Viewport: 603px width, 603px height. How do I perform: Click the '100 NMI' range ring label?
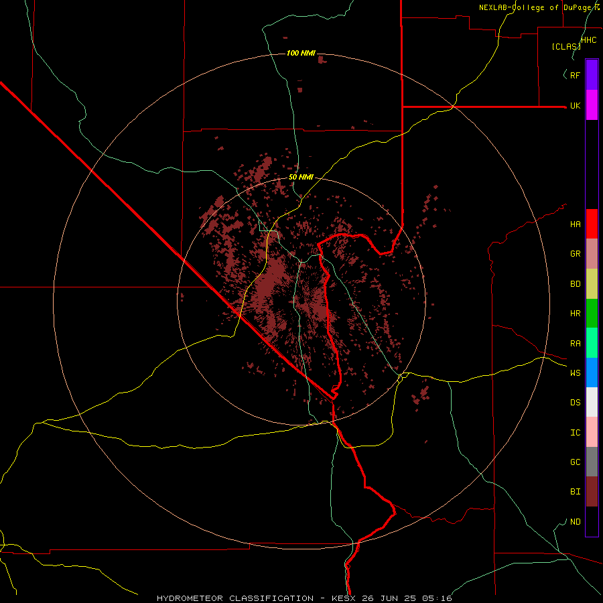click(x=301, y=53)
